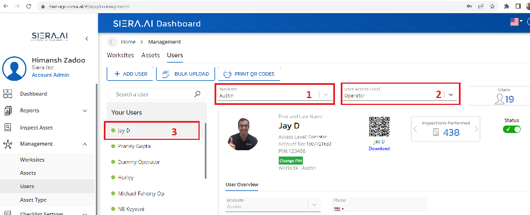530x215 pixels.
Task: Open Users in sidebar
Action: click(27, 186)
